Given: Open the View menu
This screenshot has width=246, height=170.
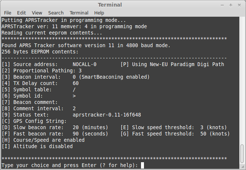Looking at the screenshot, I should pos(37,13).
